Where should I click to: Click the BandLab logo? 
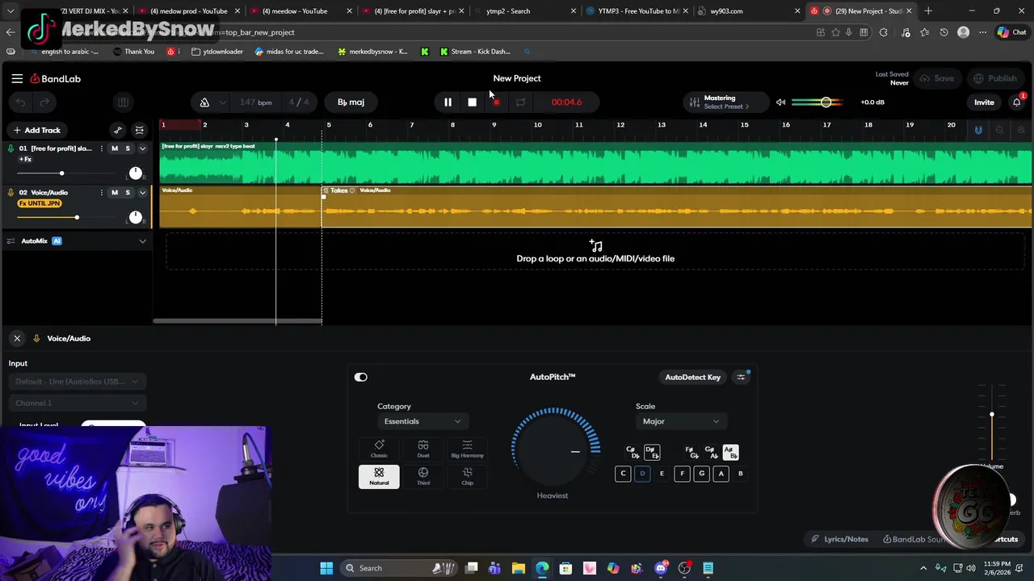pyautogui.click(x=56, y=78)
